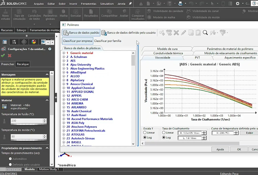
Task: Toggle Classificar por empresa
Action: tap(78, 41)
